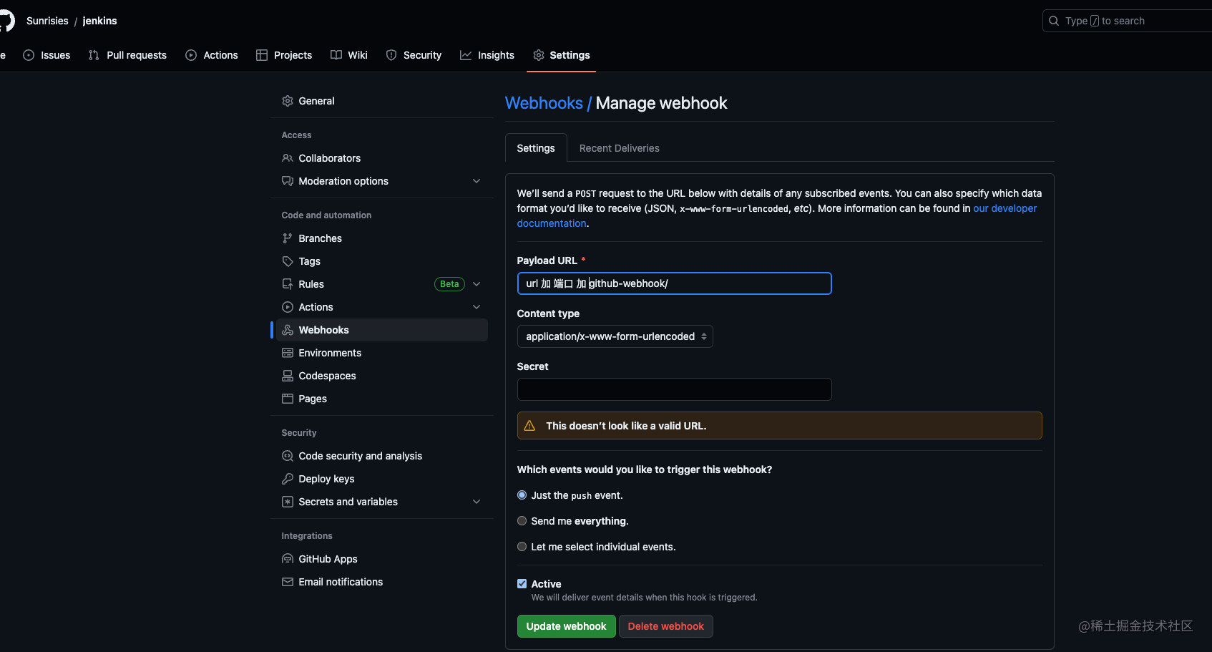This screenshot has width=1212, height=652.
Task: Click into the Secret input field
Action: [674, 389]
